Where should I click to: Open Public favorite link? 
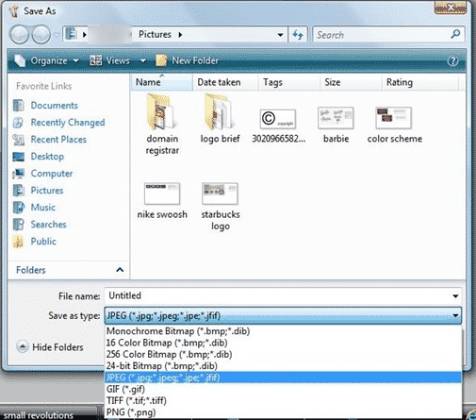(43, 242)
